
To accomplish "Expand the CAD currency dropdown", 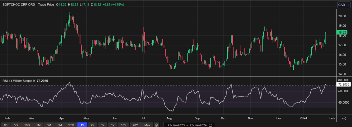I will (x=343, y=5).
